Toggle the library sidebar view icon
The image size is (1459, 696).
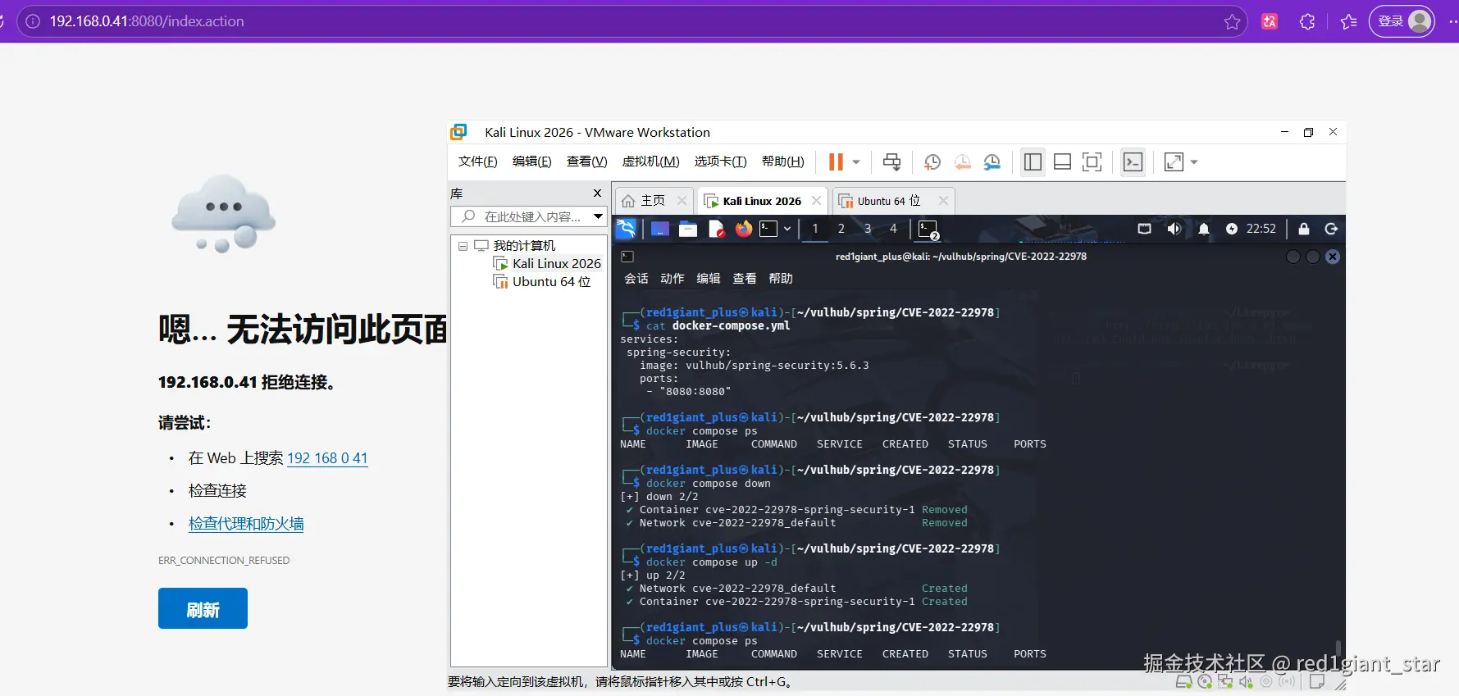click(1033, 162)
